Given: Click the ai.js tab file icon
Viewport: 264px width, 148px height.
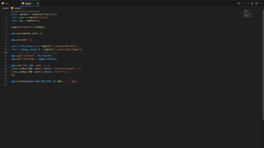Looking at the screenshot, I should tap(3, 3).
